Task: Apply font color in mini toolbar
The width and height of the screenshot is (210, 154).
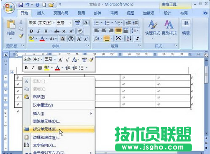Action: (x=57, y=68)
